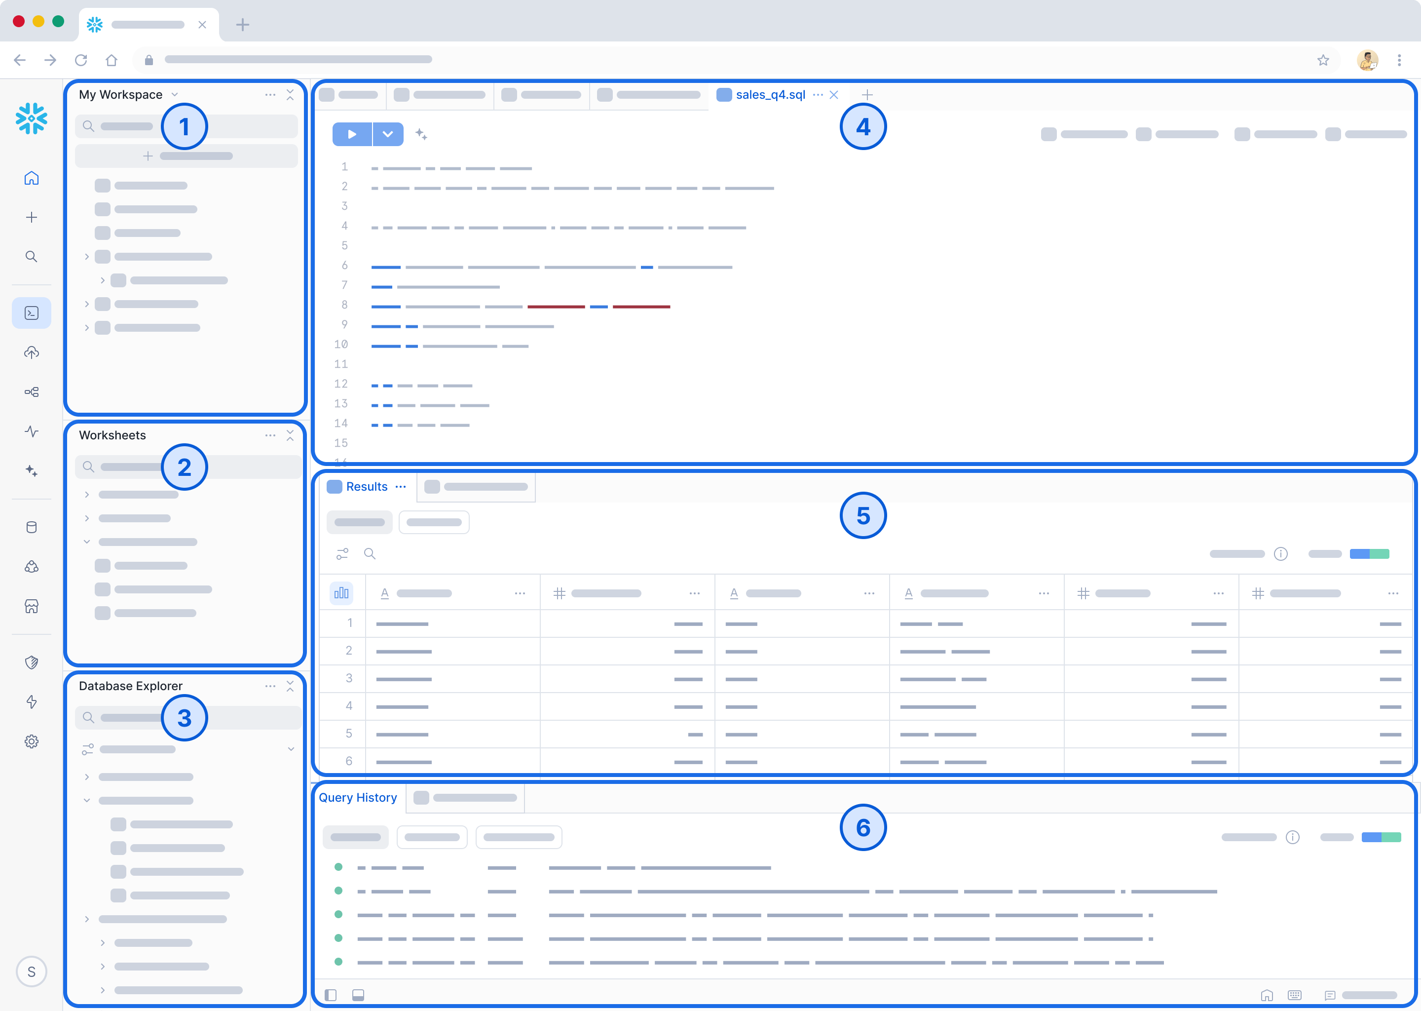Switch to the Query History tab
The height and width of the screenshot is (1011, 1421).
point(358,797)
